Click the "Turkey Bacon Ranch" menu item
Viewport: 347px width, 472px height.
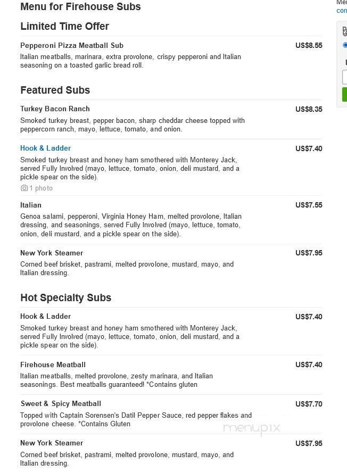click(x=55, y=109)
